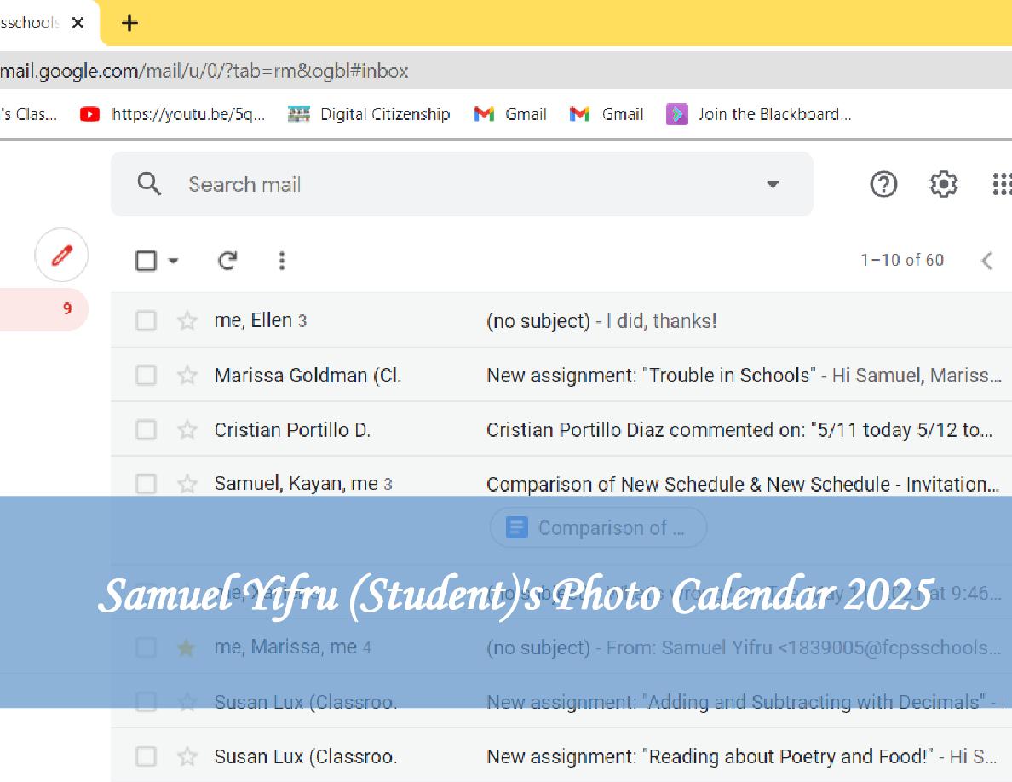The height and width of the screenshot is (782, 1012).
Task: Open the Join the Blackboard bookmark
Action: coord(760,114)
